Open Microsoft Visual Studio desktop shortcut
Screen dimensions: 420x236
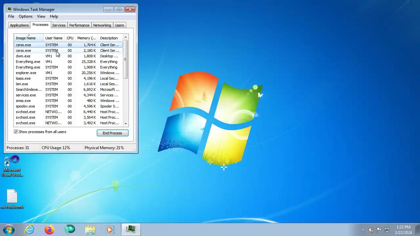(12, 166)
